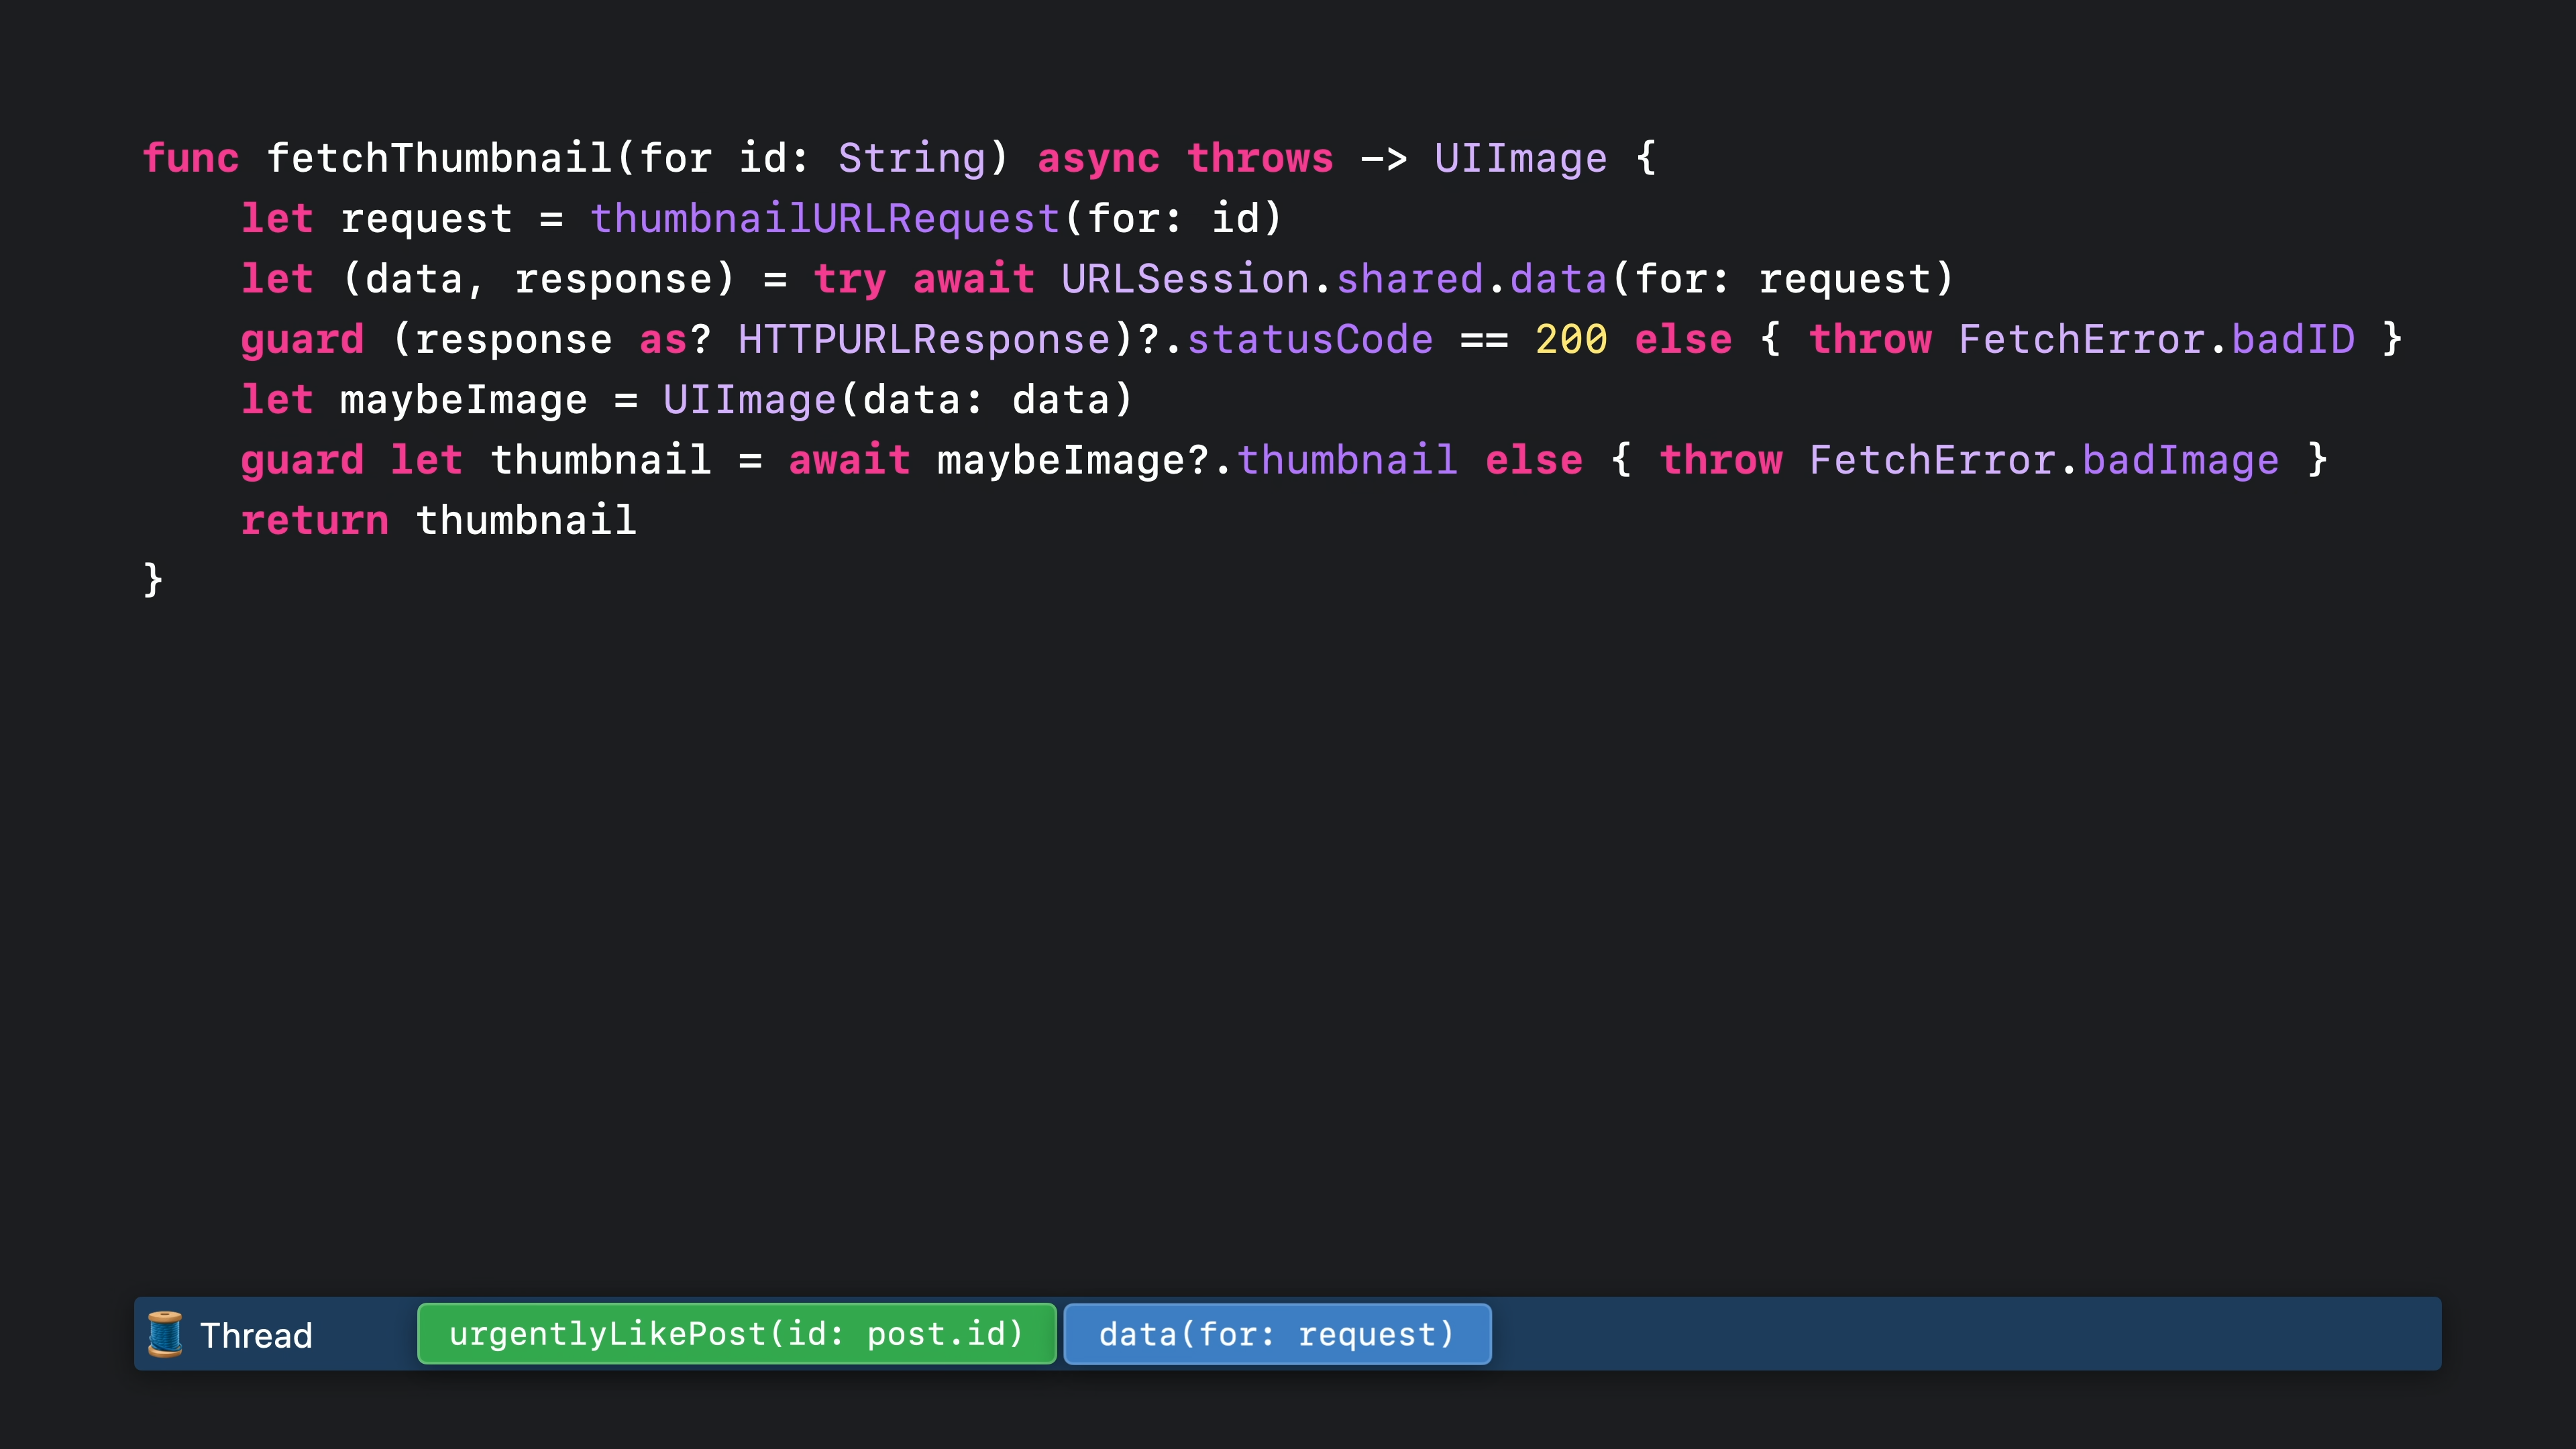The image size is (2576, 1449).
Task: Click the maybeImage variable declaration
Action: point(463,400)
